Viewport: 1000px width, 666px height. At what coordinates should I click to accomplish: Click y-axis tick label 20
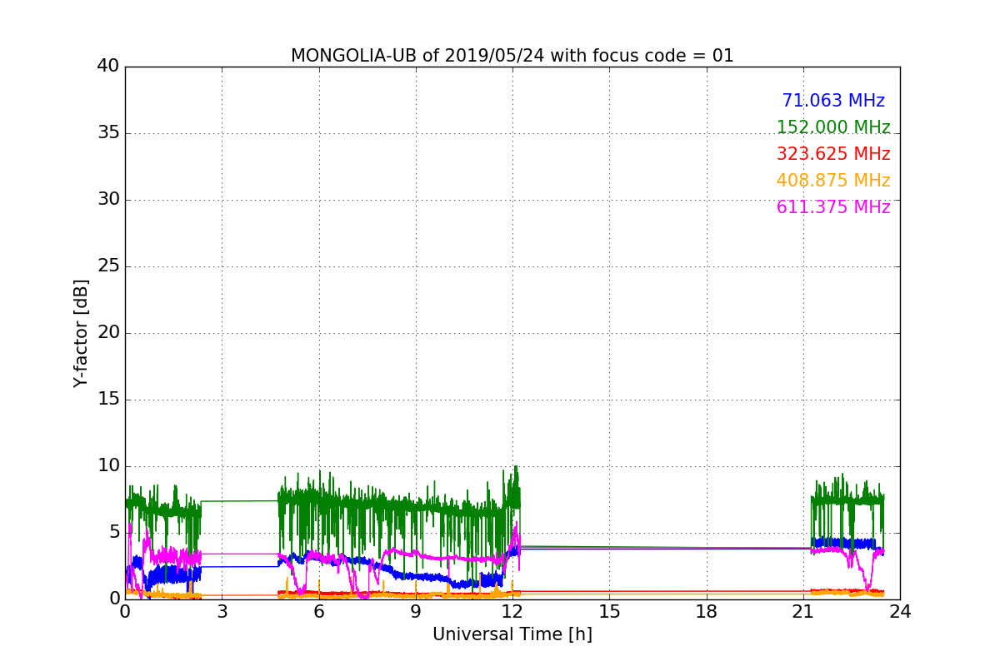(108, 332)
